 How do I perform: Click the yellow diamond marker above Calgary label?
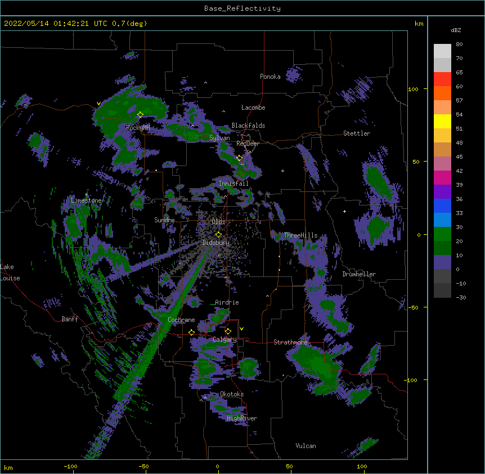click(x=228, y=332)
